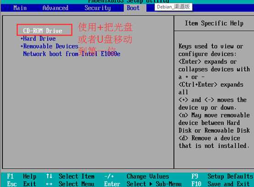The width and height of the screenshot is (254, 187).
Task: Click the Save and Exit label
Action: click(229, 184)
